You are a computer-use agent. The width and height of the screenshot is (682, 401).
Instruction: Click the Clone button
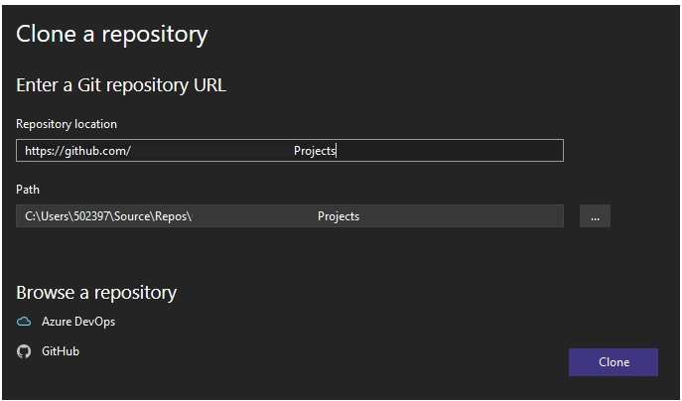pos(614,362)
